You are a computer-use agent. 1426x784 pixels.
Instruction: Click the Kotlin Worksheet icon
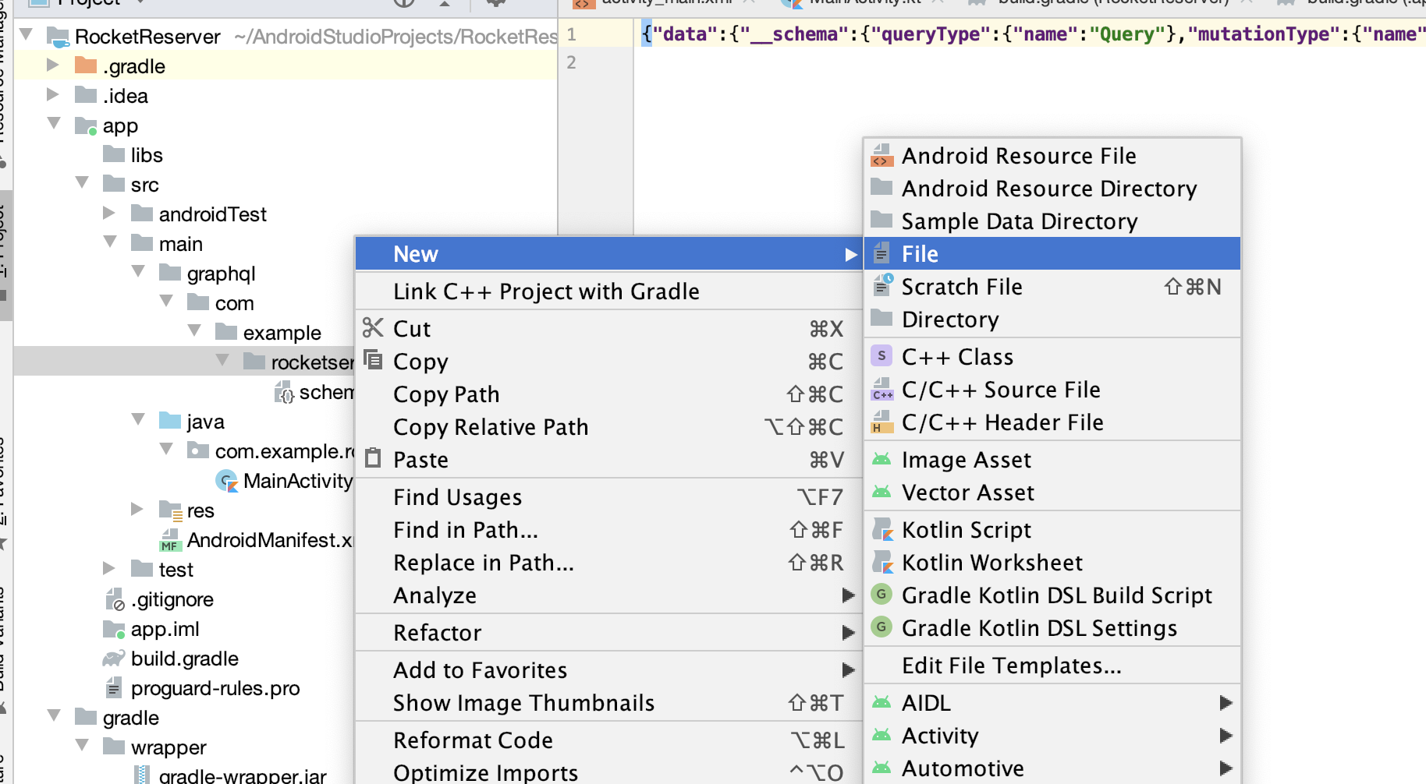881,562
